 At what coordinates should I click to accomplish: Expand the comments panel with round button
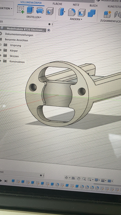[x=41, y=175]
